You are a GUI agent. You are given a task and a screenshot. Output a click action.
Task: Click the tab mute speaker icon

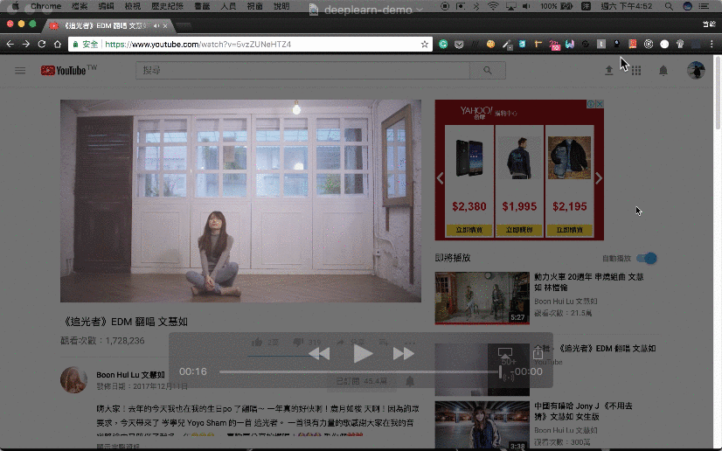point(156,25)
